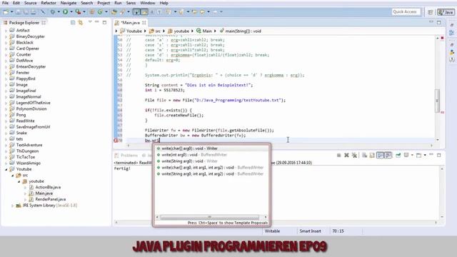Screen dimensions: 457x257
Task: Open the Package Explorer view menu triangle
Action: [90, 22]
